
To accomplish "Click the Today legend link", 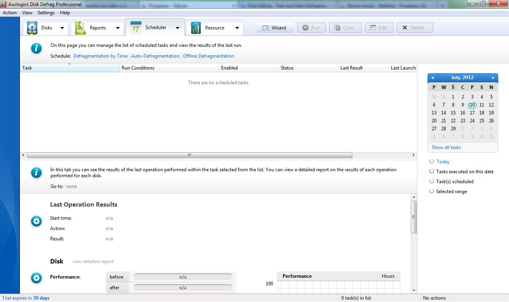I will (443, 162).
